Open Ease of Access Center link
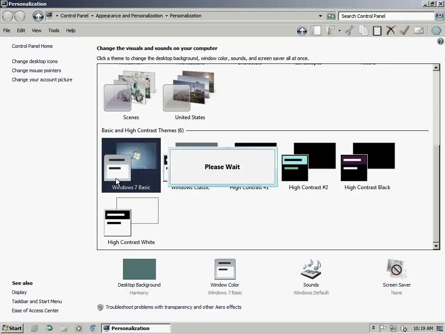 [35, 311]
